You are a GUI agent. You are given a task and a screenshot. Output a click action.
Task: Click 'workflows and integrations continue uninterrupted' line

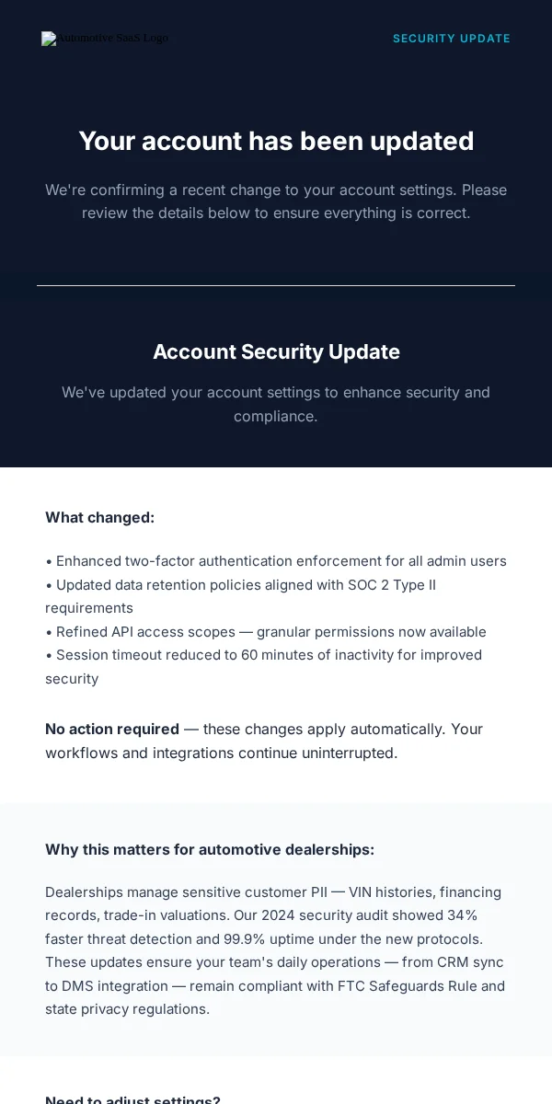(222, 753)
